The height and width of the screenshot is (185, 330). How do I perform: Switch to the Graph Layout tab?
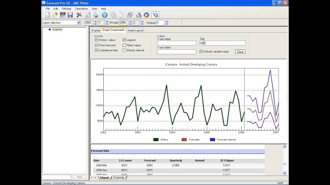pyautogui.click(x=135, y=30)
